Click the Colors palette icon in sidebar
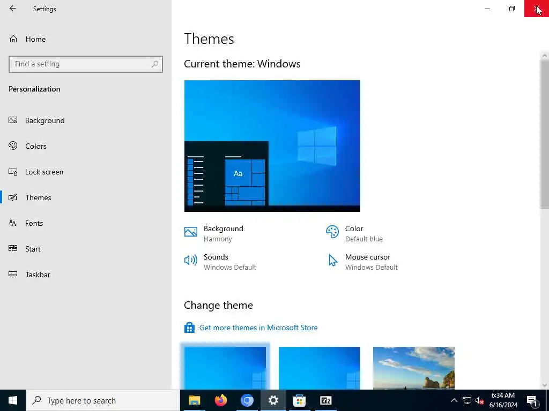The width and height of the screenshot is (549, 411). click(13, 146)
